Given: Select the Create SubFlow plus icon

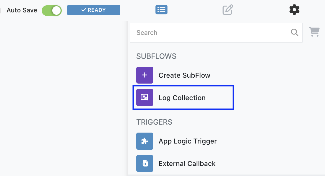Looking at the screenshot, I should click(x=144, y=75).
